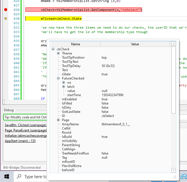Open the cloud icon in the taskbar
The width and height of the screenshot is (187, 182).
tap(184, 176)
